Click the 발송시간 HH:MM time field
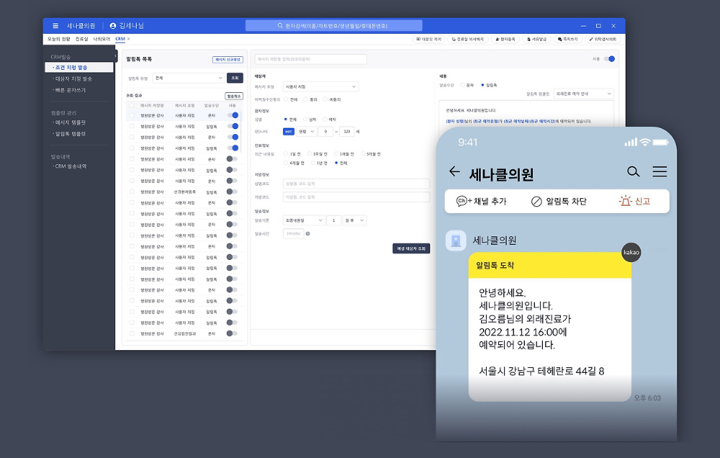Image resolution: width=720 pixels, height=458 pixels. point(294,234)
